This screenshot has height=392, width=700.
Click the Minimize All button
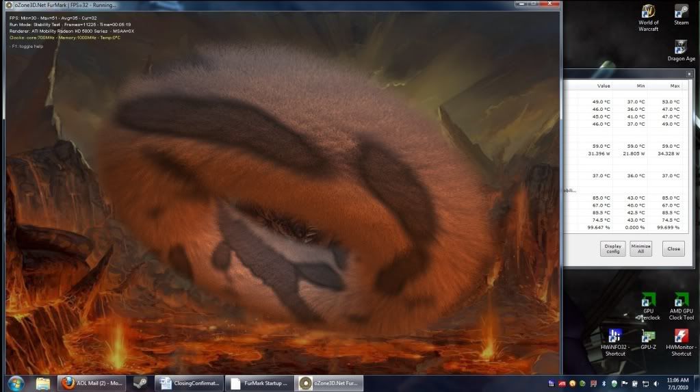[x=640, y=249]
